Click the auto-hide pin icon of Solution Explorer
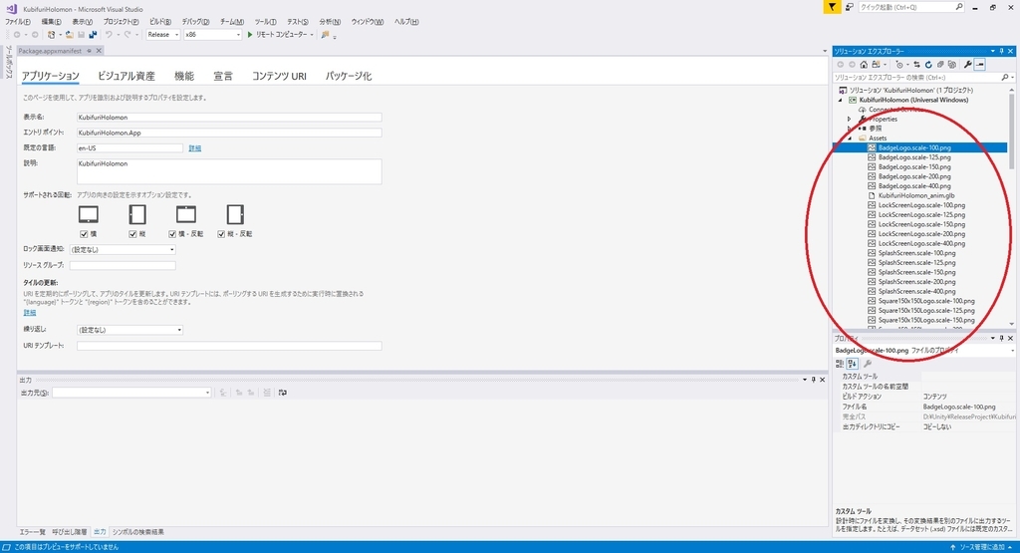1020x553 pixels. point(1001,51)
